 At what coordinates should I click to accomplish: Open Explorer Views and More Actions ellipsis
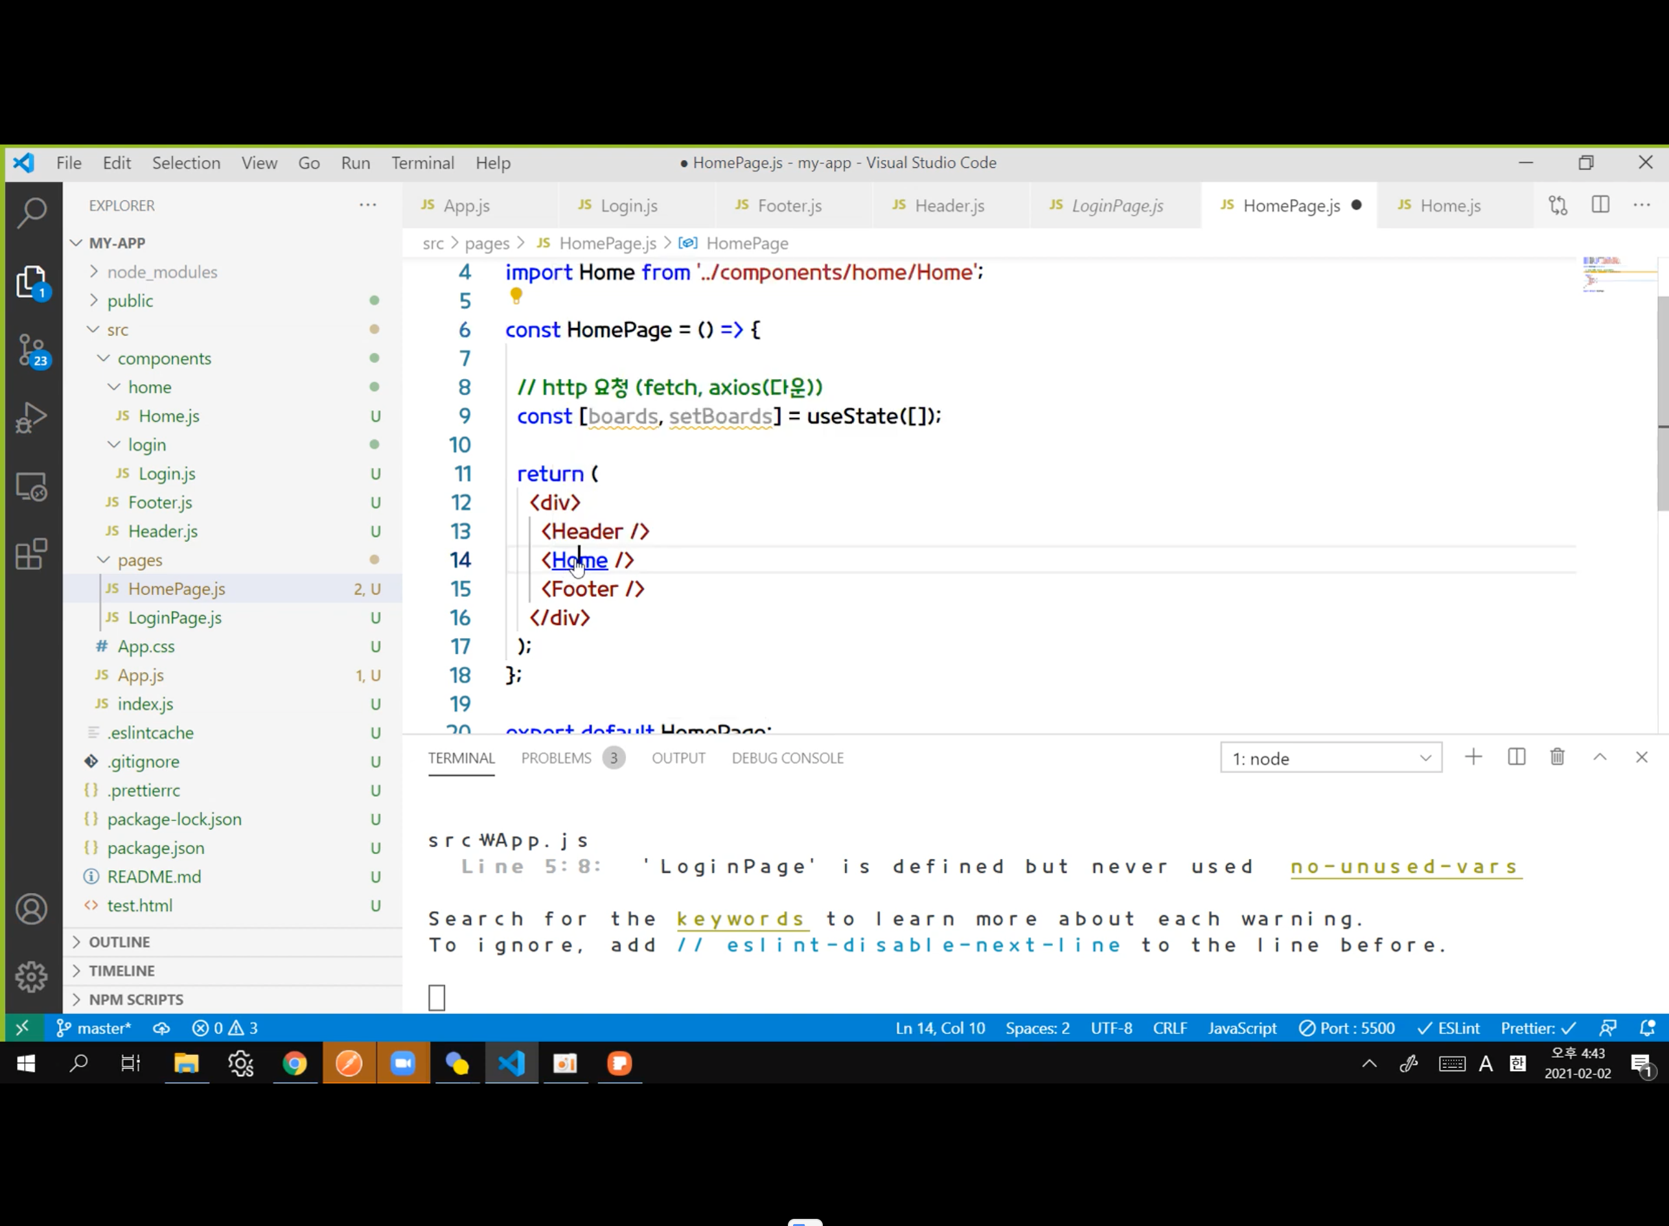click(x=368, y=205)
